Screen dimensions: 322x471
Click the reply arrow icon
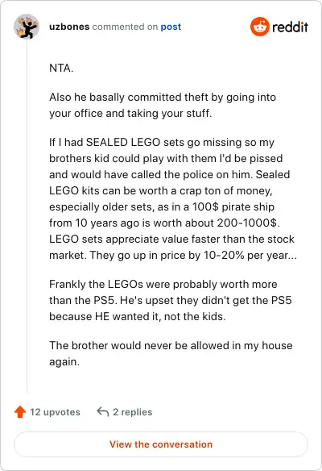coord(103,412)
